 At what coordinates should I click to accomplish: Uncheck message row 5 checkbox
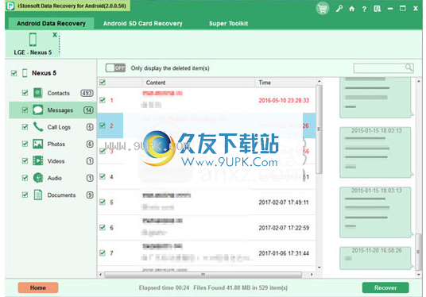click(103, 202)
